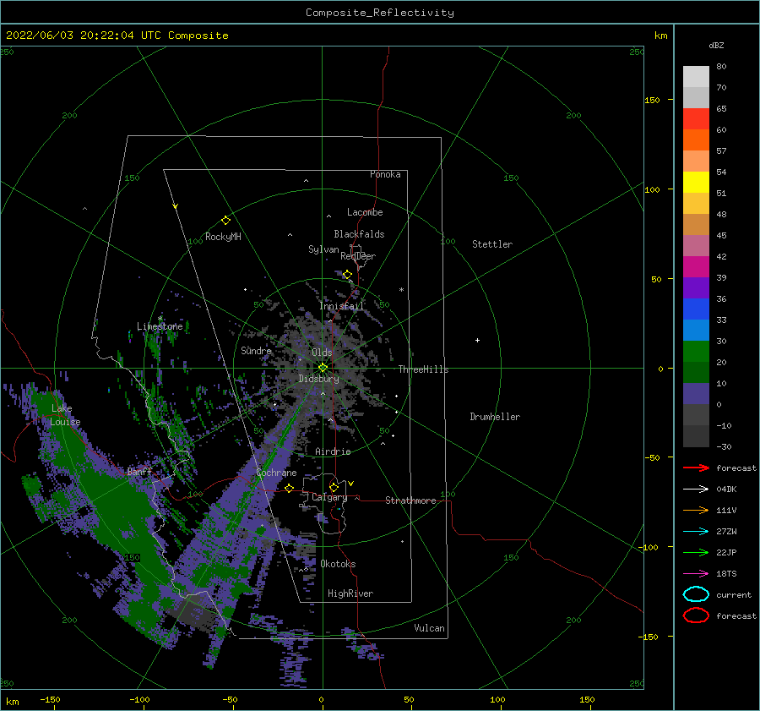Screen dimensions: 760x711
Task: Click the dBZ legend heading
Action: click(716, 45)
